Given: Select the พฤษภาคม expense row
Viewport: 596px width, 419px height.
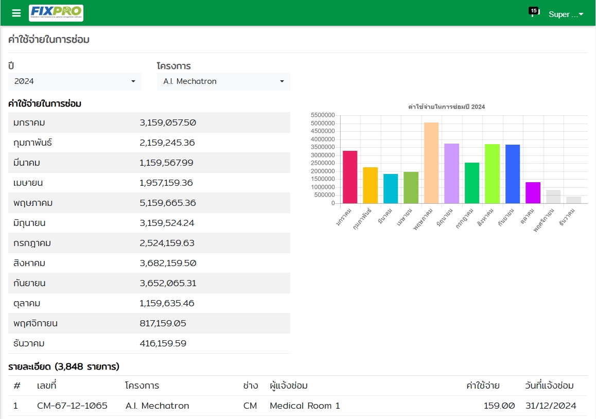Looking at the screenshot, I should coord(149,203).
